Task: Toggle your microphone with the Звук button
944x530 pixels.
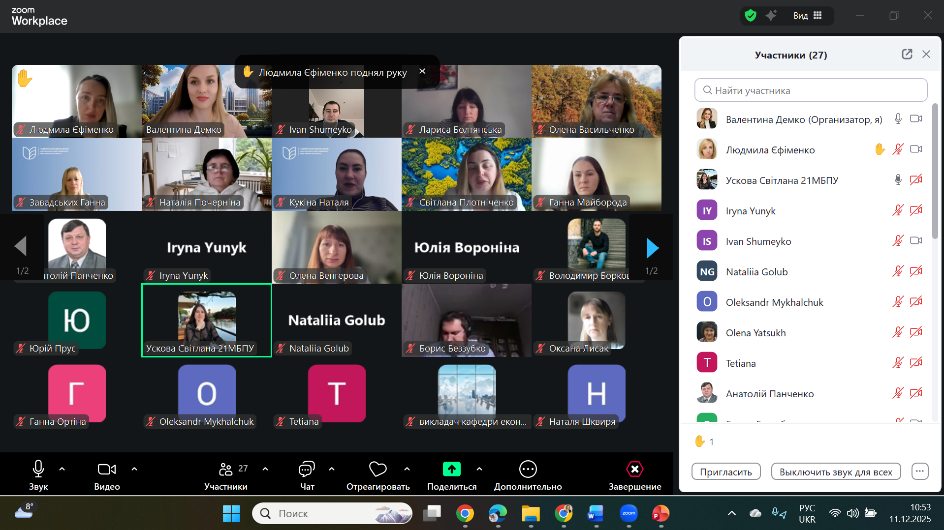Action: [38, 475]
